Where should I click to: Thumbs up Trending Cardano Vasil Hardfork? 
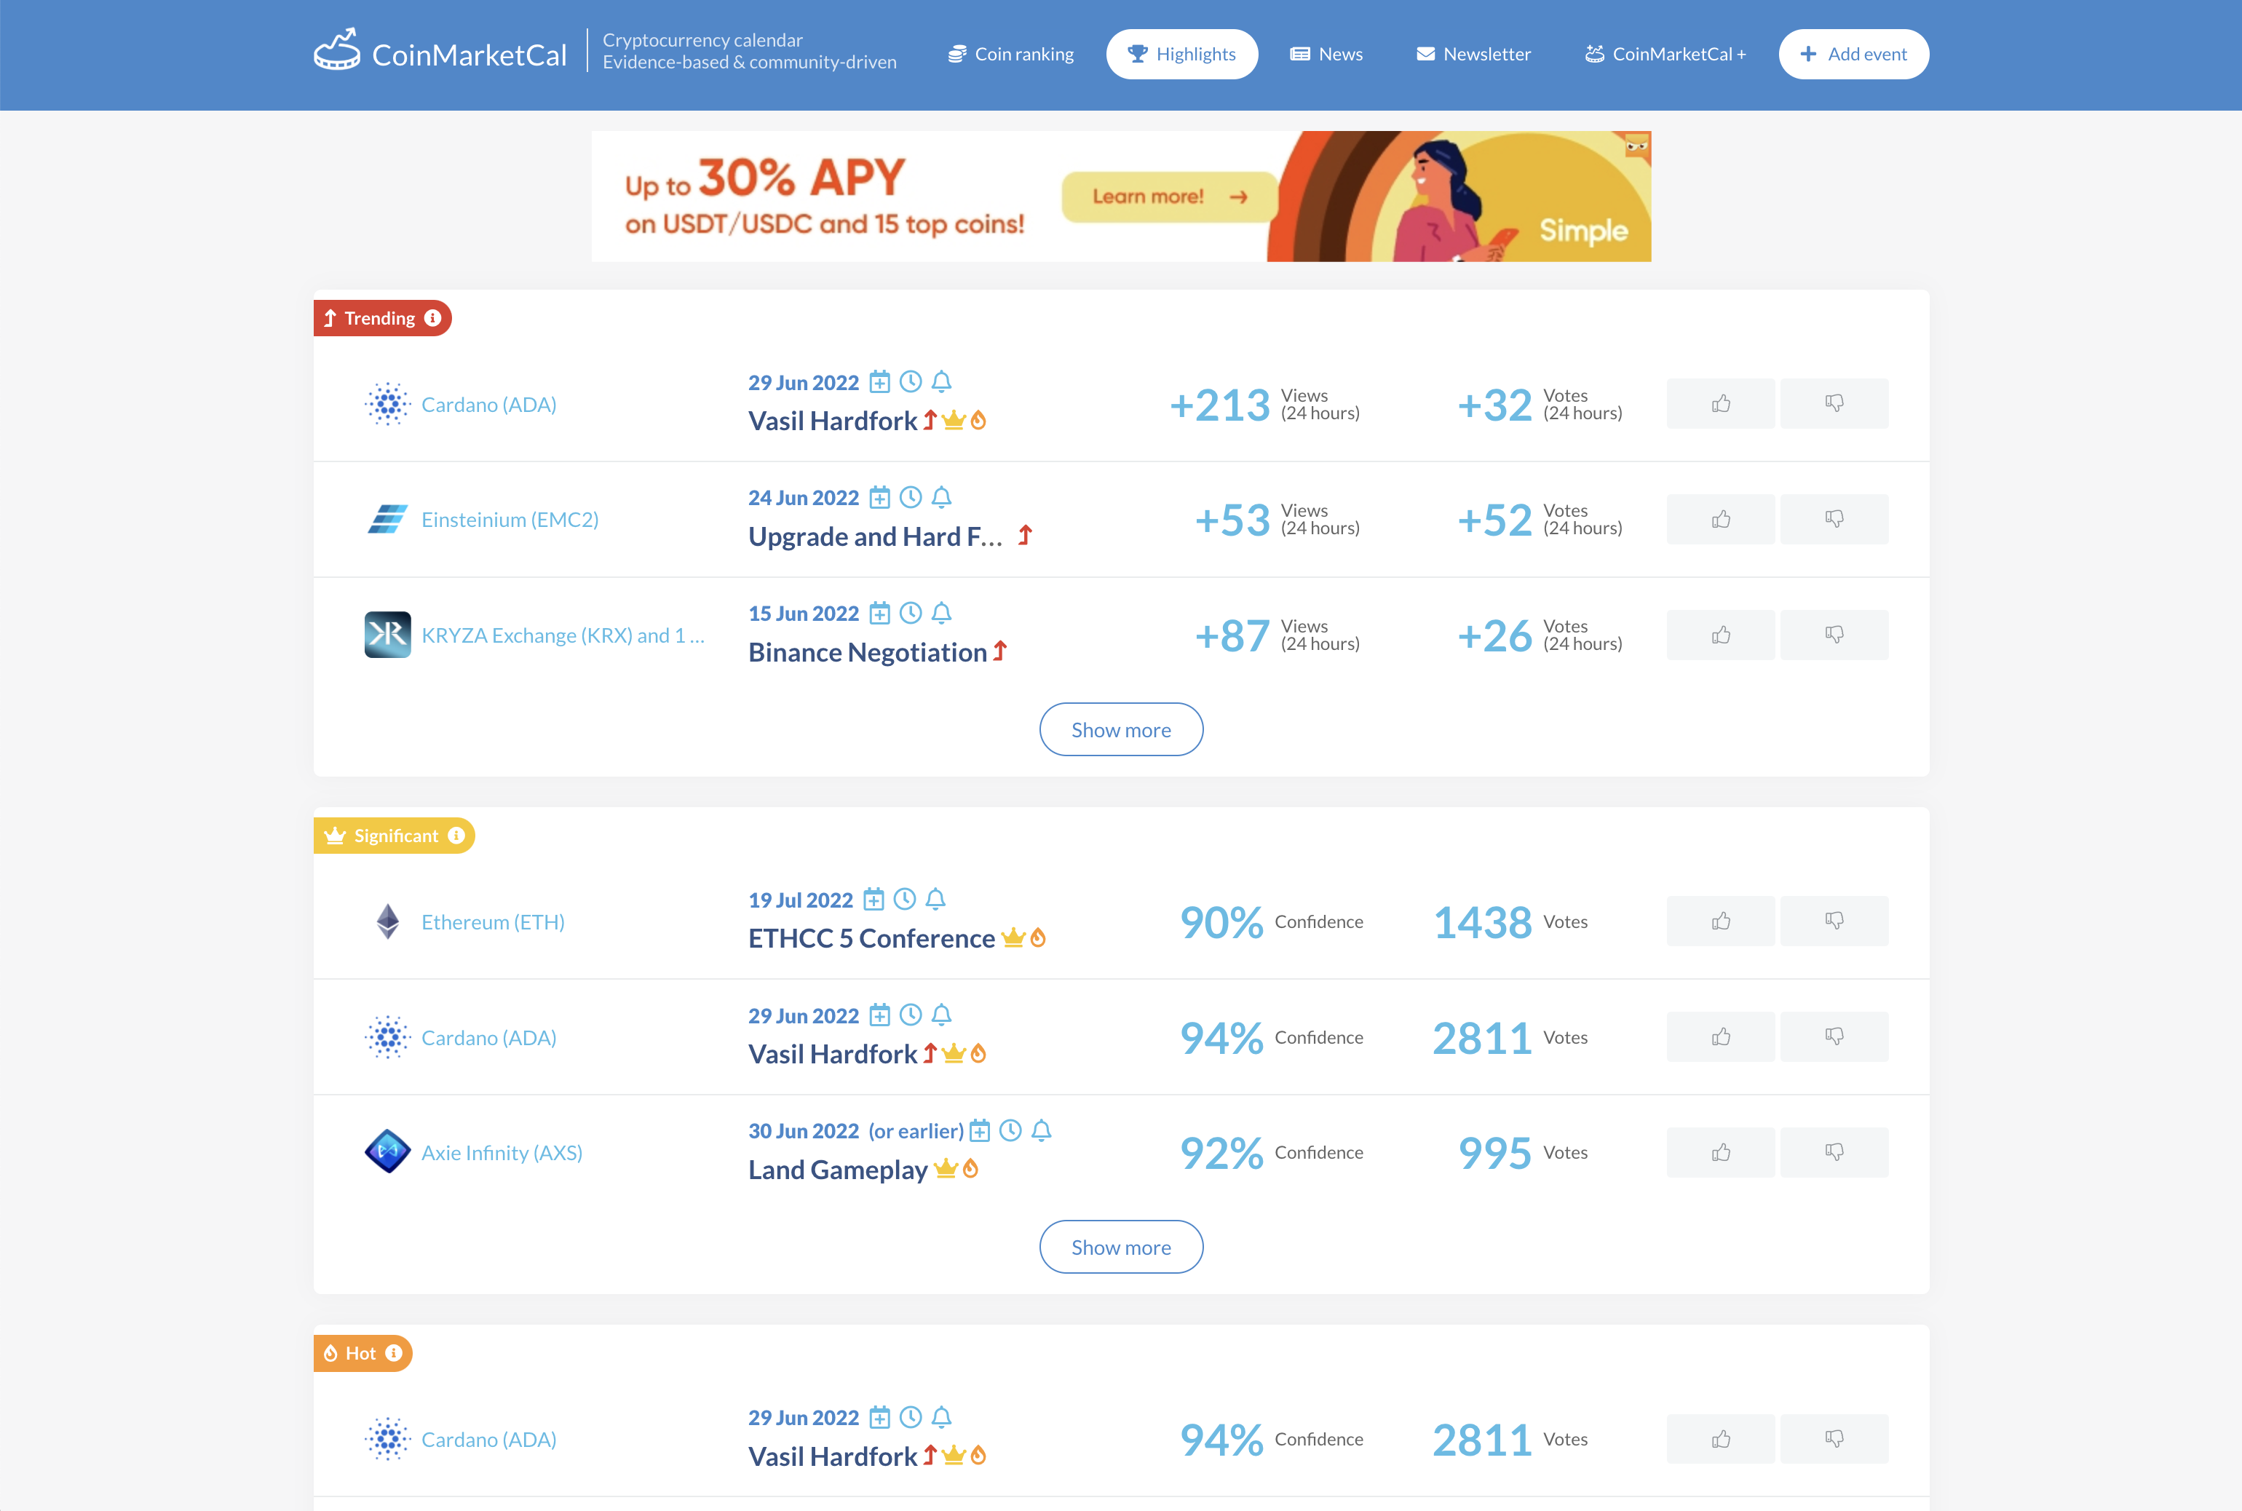click(x=1721, y=404)
